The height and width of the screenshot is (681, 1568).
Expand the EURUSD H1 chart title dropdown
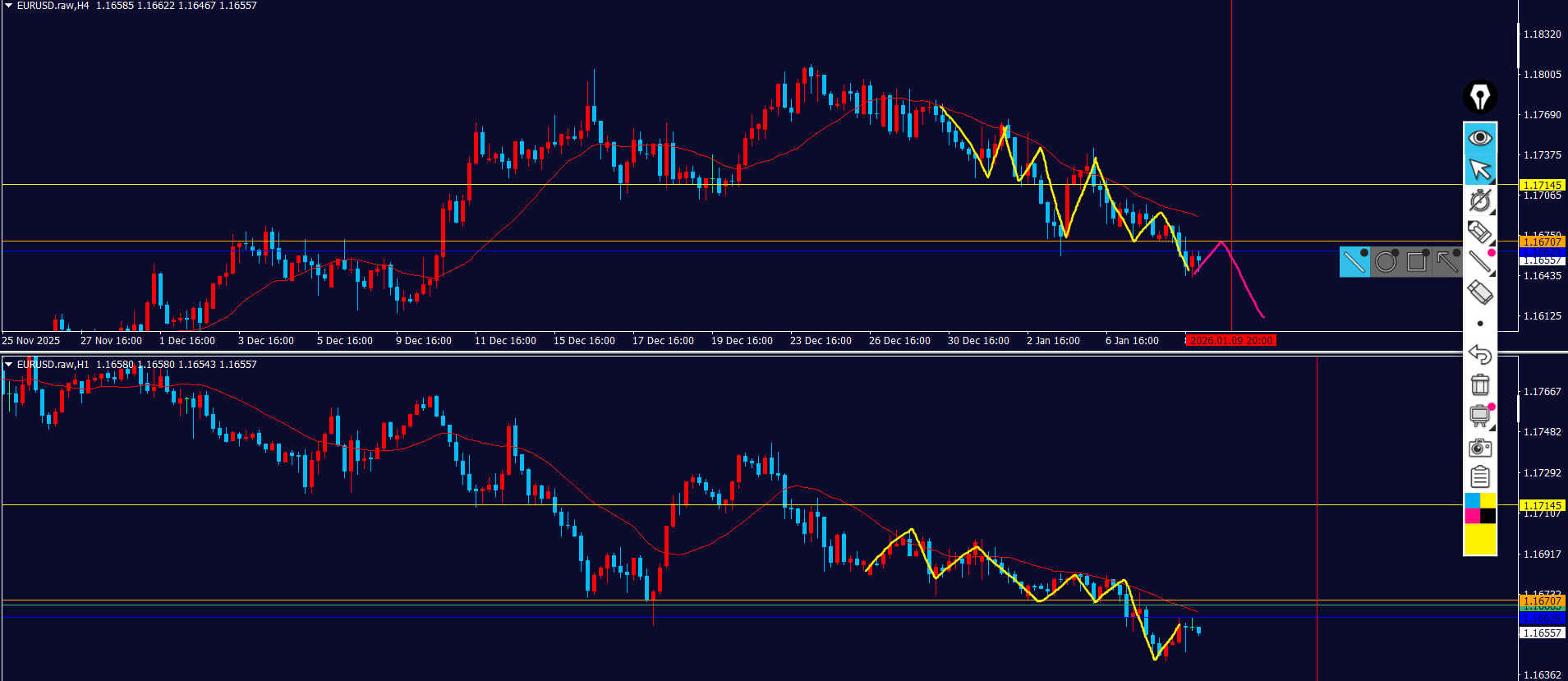8,364
